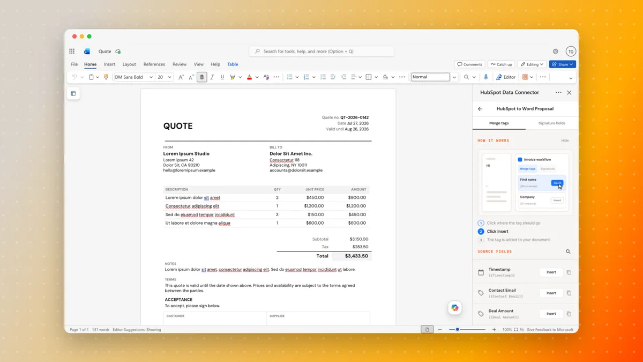Expand the bullet list style arrow
This screenshot has width=643, height=362.
click(297, 77)
